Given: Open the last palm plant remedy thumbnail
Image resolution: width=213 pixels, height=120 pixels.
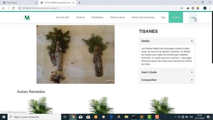Looking at the screenshot, I should [x=162, y=105].
